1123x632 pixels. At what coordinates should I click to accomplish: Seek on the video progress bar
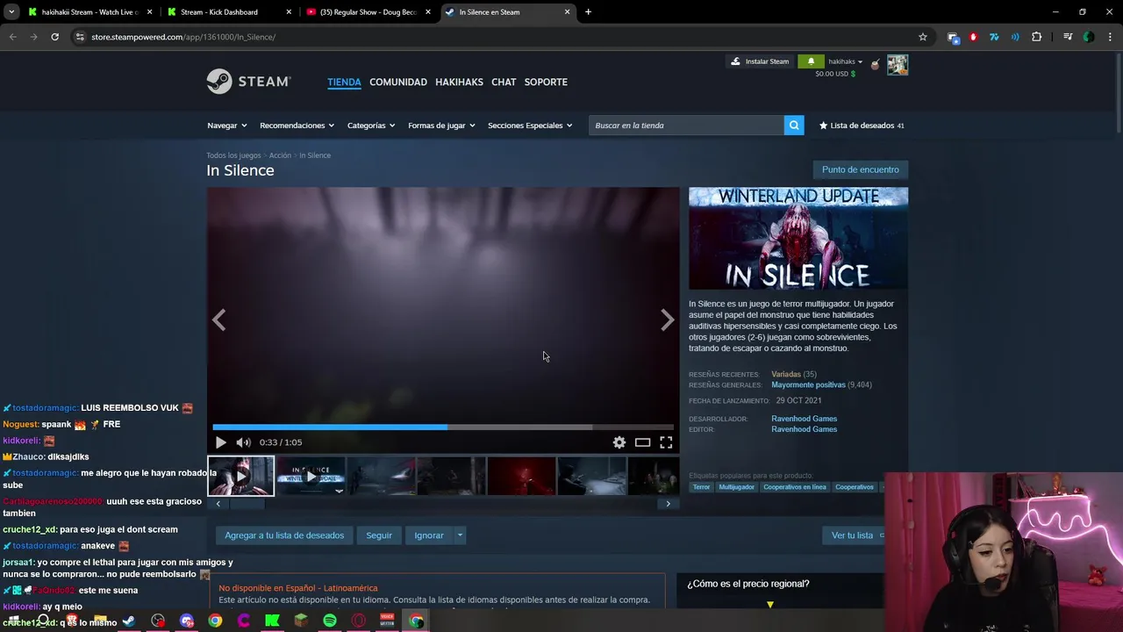coord(443,427)
